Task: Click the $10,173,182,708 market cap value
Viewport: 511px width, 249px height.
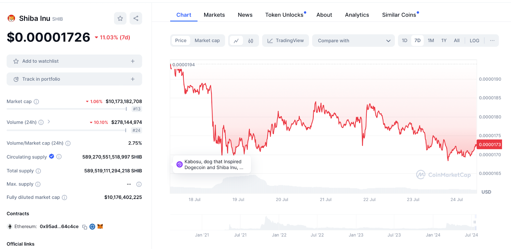Action: 124,101
